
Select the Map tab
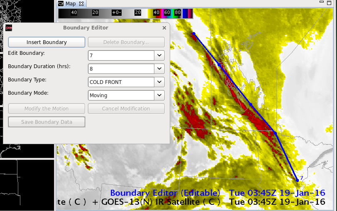(71, 4)
